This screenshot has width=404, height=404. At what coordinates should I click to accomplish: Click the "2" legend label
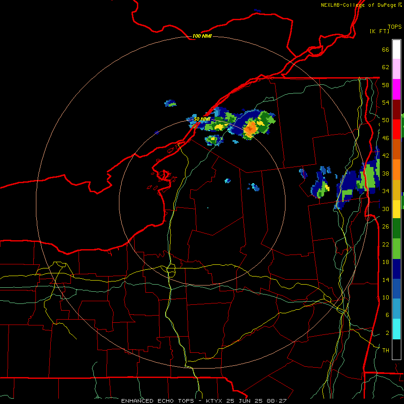click(387, 333)
